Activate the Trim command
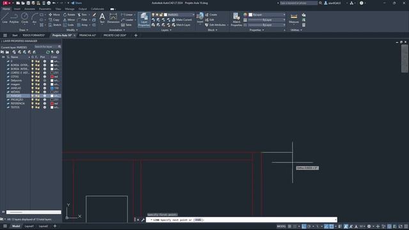Screen dimensions: 409x230 [82, 15]
